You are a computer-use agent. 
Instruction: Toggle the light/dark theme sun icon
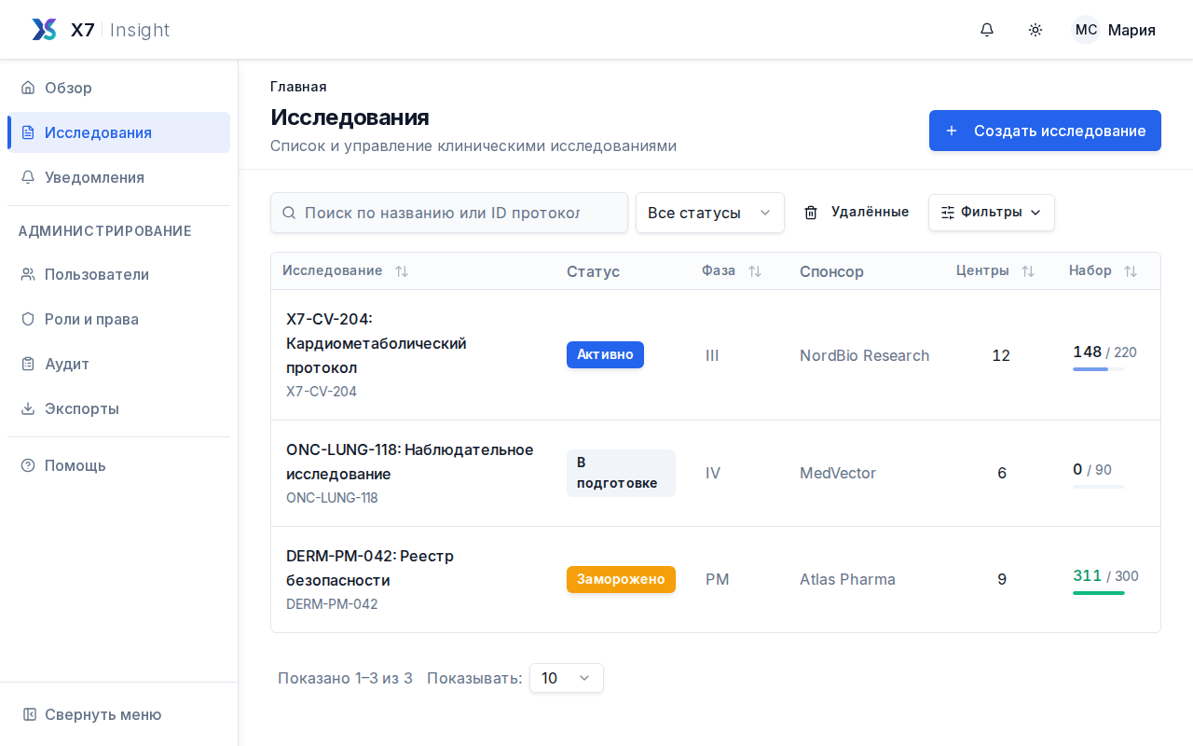point(1035,30)
